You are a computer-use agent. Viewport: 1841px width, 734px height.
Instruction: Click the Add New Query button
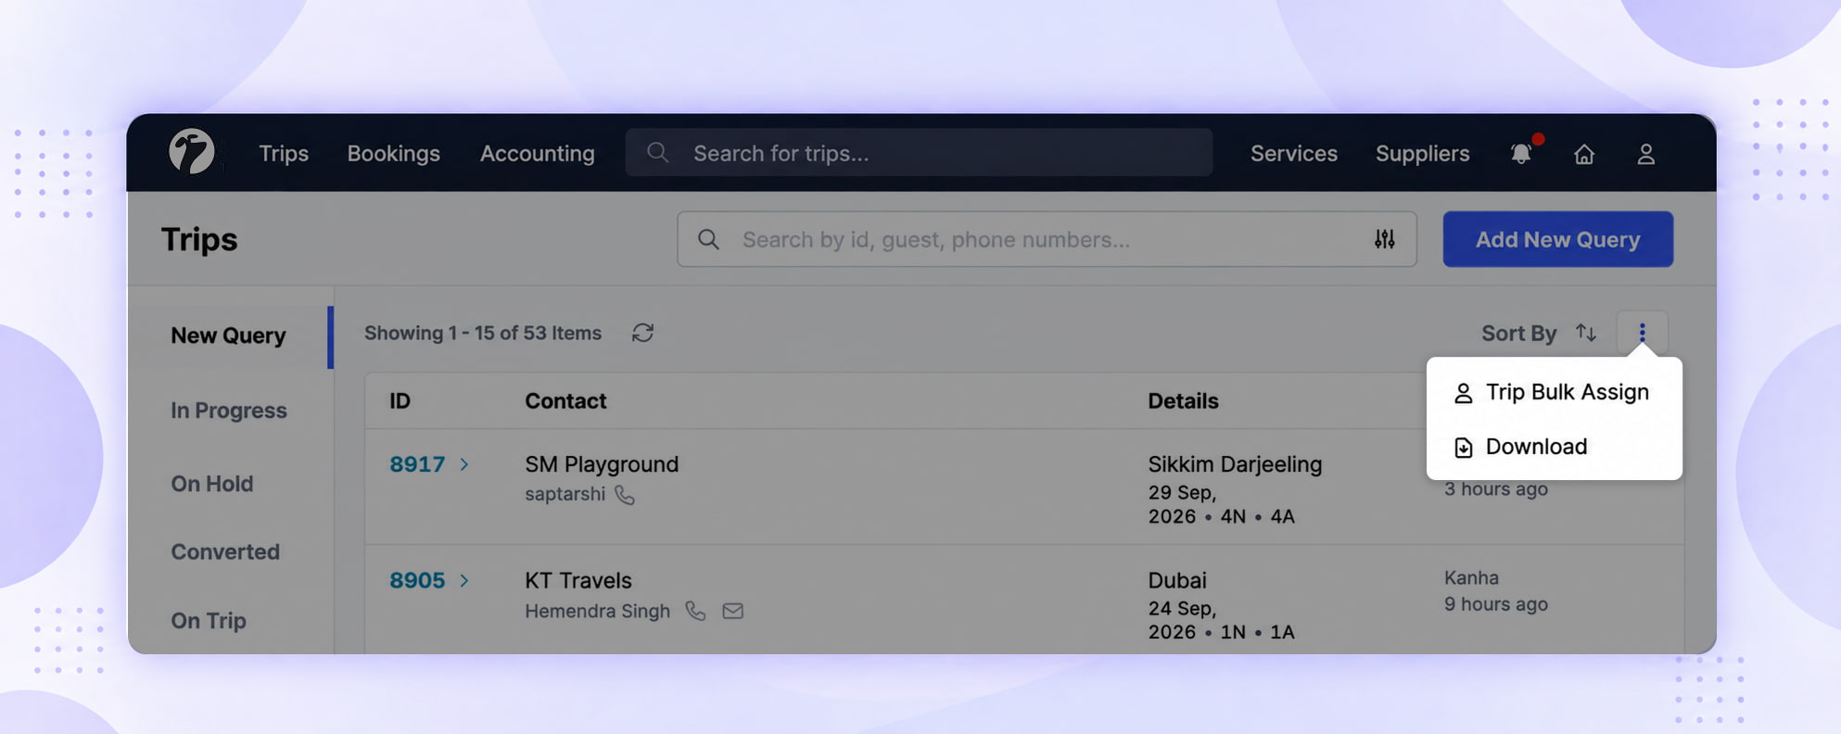1557,239
